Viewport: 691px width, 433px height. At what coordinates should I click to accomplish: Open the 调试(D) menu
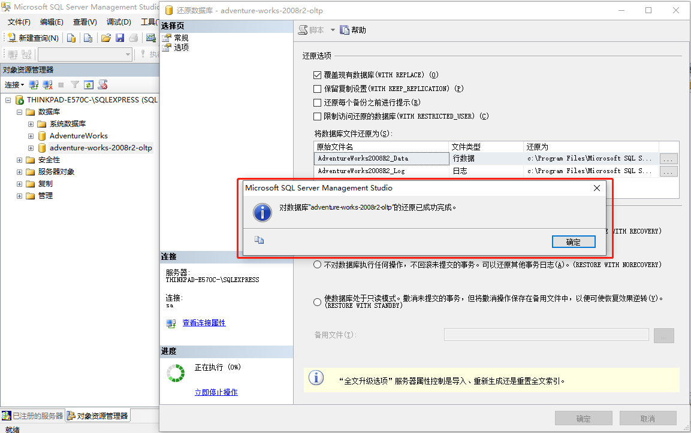pos(119,22)
